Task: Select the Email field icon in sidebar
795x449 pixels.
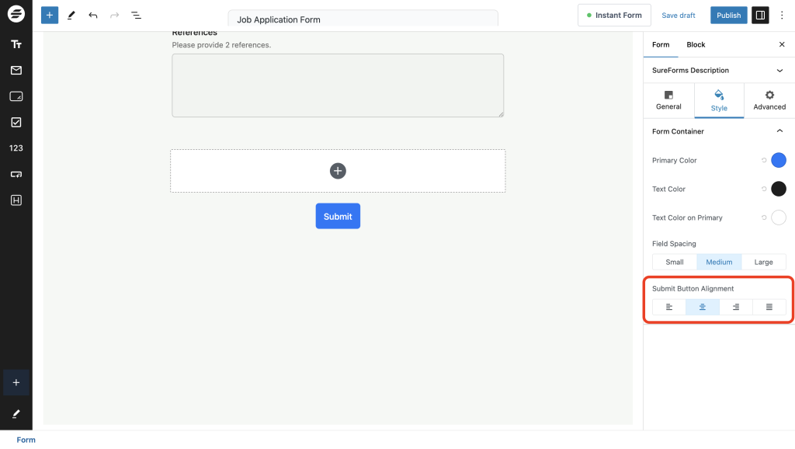Action: coord(16,70)
